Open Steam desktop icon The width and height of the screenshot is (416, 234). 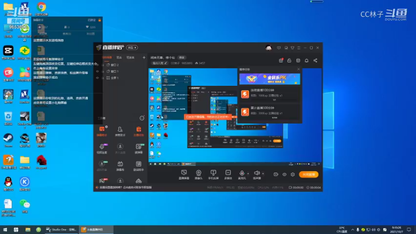click(8, 140)
